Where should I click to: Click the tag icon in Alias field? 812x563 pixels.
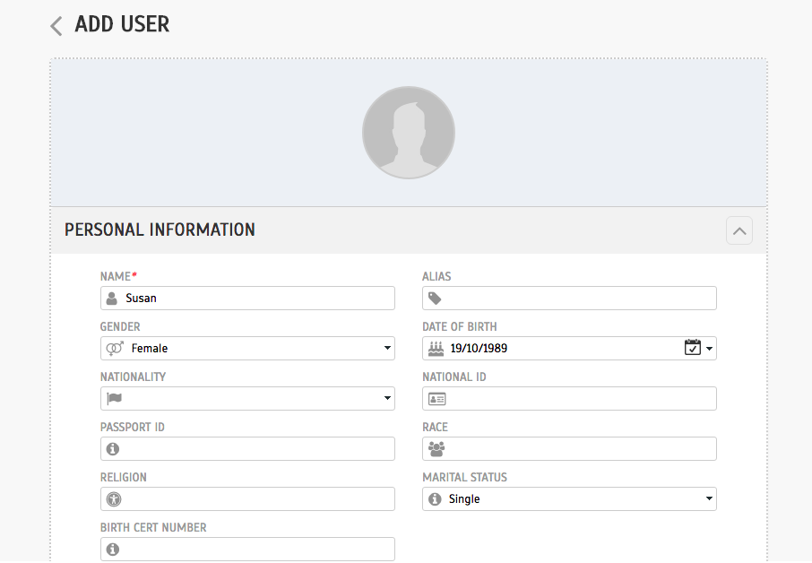(435, 299)
